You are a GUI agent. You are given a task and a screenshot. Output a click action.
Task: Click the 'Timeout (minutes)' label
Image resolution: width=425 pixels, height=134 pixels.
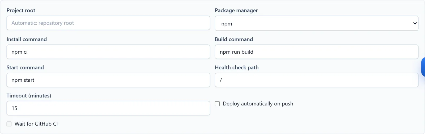[x=29, y=96]
